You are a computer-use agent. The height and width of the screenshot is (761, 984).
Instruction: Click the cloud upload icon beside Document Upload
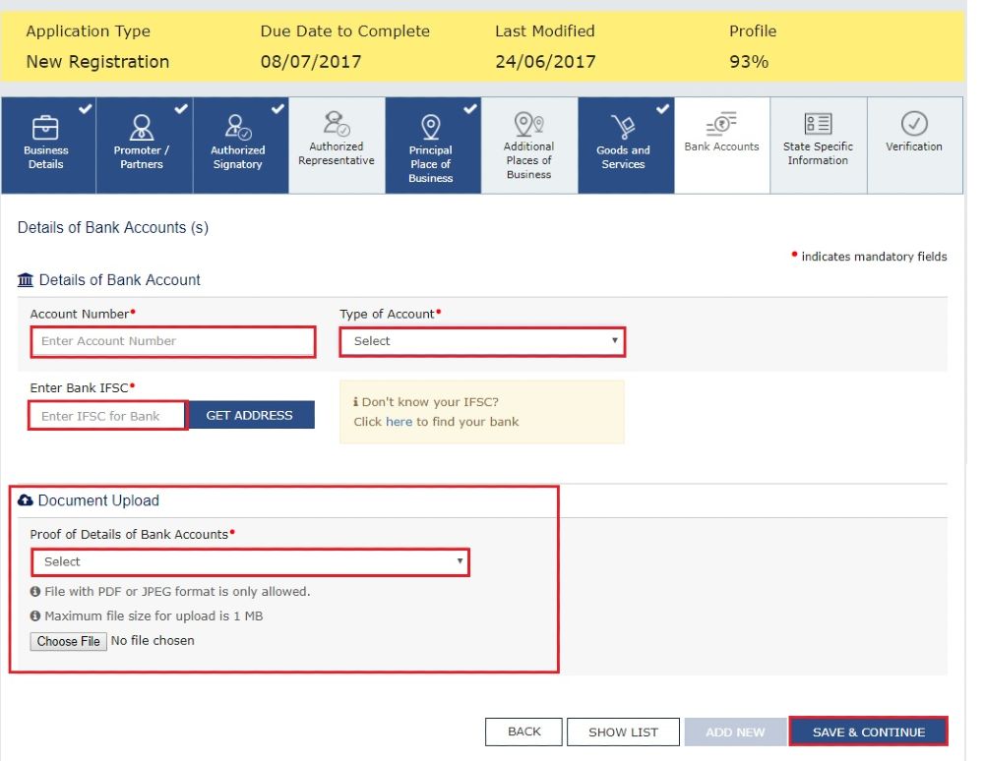click(26, 500)
